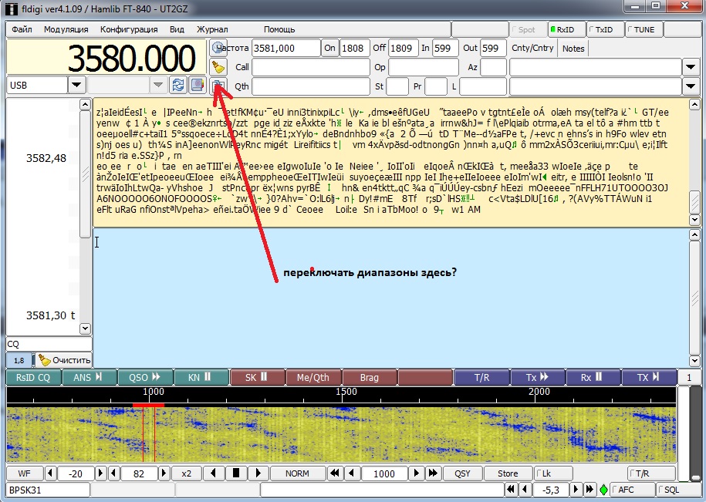Click the refresh frequency list icon
The height and width of the screenshot is (502, 706).
point(178,85)
